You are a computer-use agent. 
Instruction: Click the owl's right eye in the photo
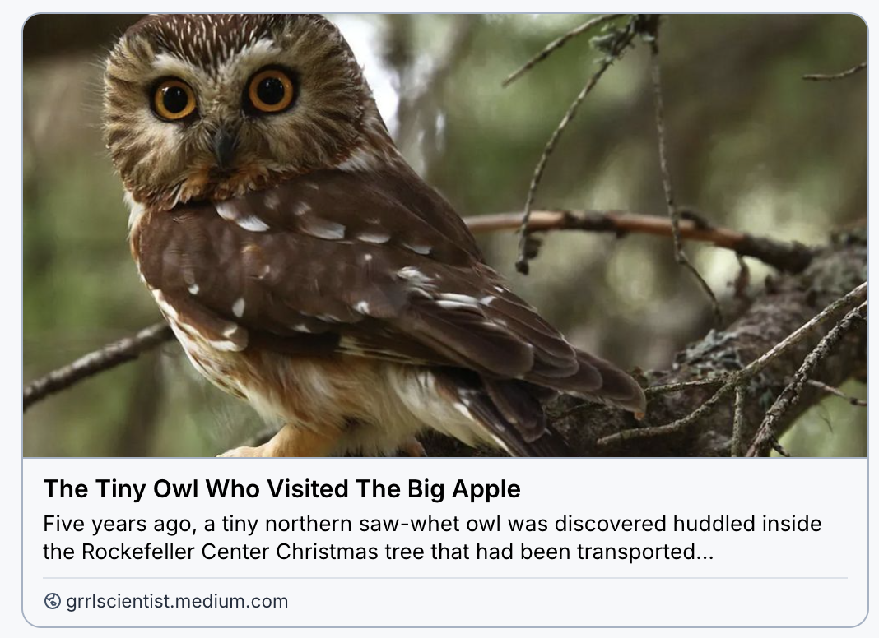coord(271,90)
